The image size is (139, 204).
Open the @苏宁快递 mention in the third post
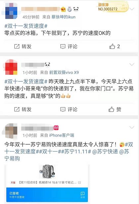click(x=105, y=152)
